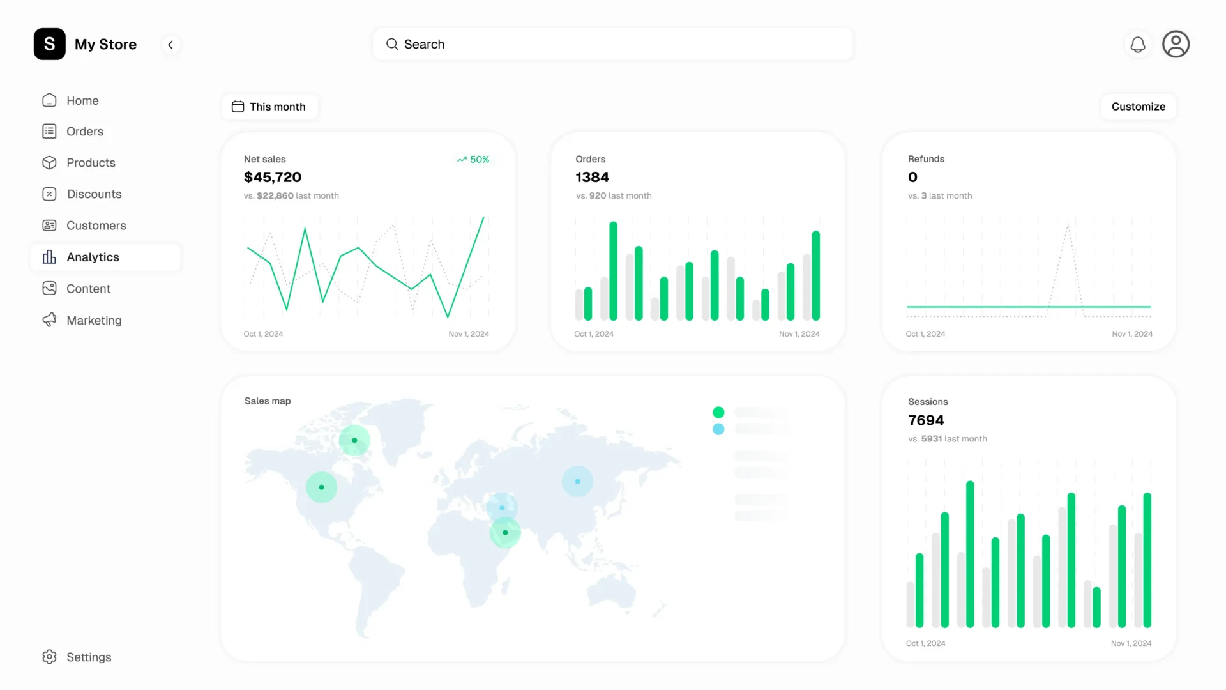Viewport: 1226px width, 690px height.
Task: Click the Marketing megaphone icon
Action: click(49, 320)
